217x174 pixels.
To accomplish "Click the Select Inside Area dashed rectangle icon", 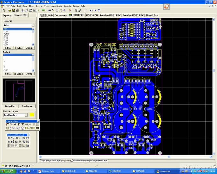I will click(57, 10).
